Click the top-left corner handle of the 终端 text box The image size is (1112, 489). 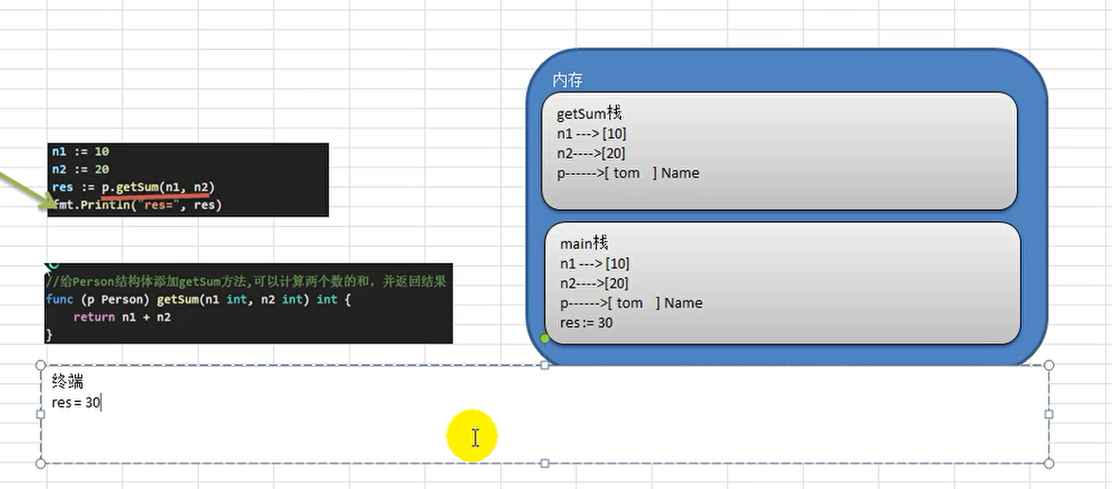pos(41,365)
